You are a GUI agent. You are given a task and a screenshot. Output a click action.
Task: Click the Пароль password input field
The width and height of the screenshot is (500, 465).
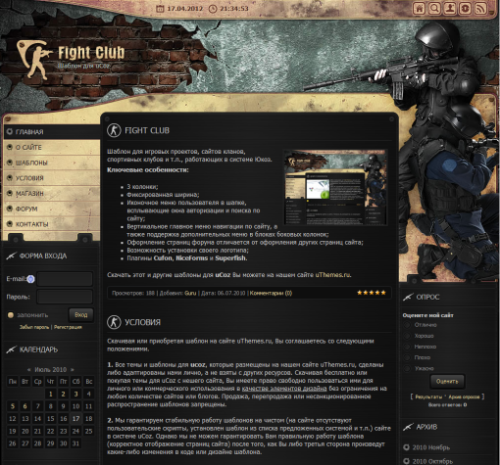click(65, 297)
